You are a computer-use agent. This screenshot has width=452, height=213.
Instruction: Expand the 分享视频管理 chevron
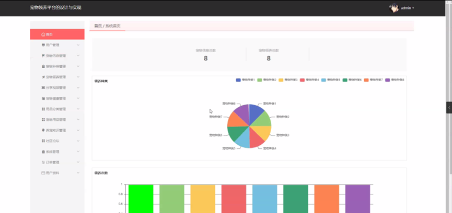point(78,87)
